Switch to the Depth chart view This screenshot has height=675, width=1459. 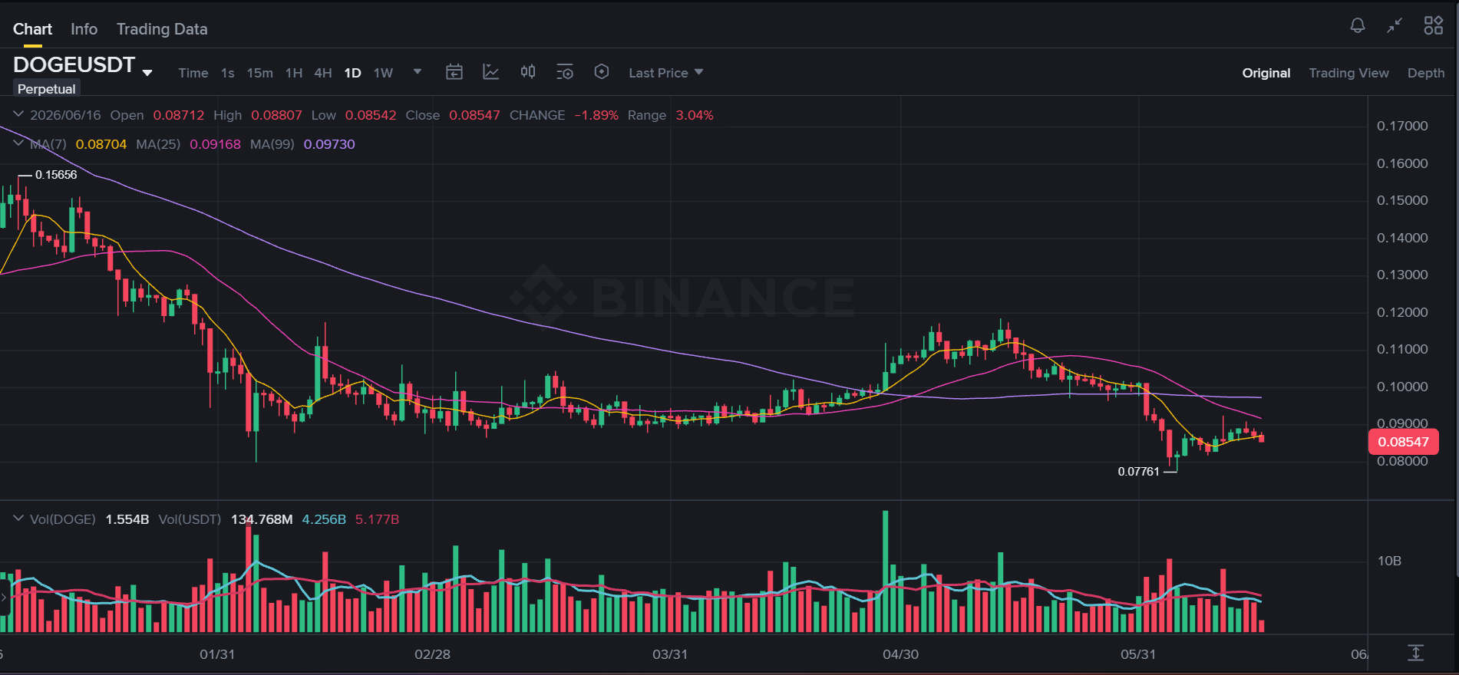(1426, 73)
